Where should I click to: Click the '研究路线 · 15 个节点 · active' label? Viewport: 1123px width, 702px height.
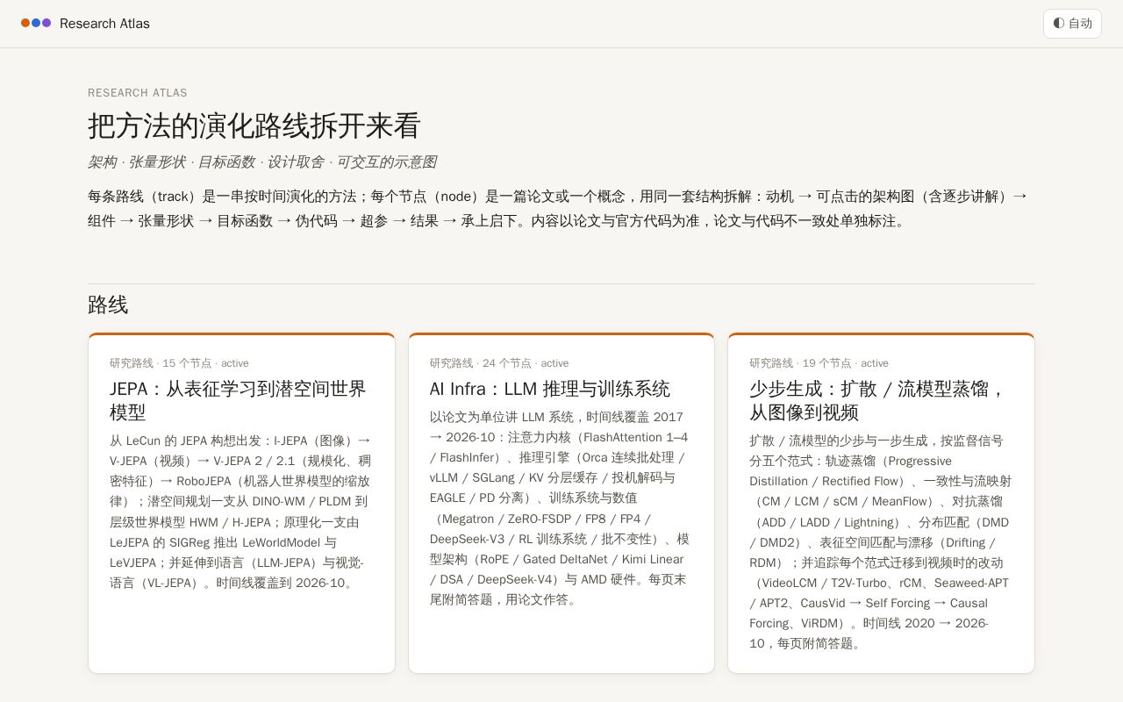click(x=179, y=363)
